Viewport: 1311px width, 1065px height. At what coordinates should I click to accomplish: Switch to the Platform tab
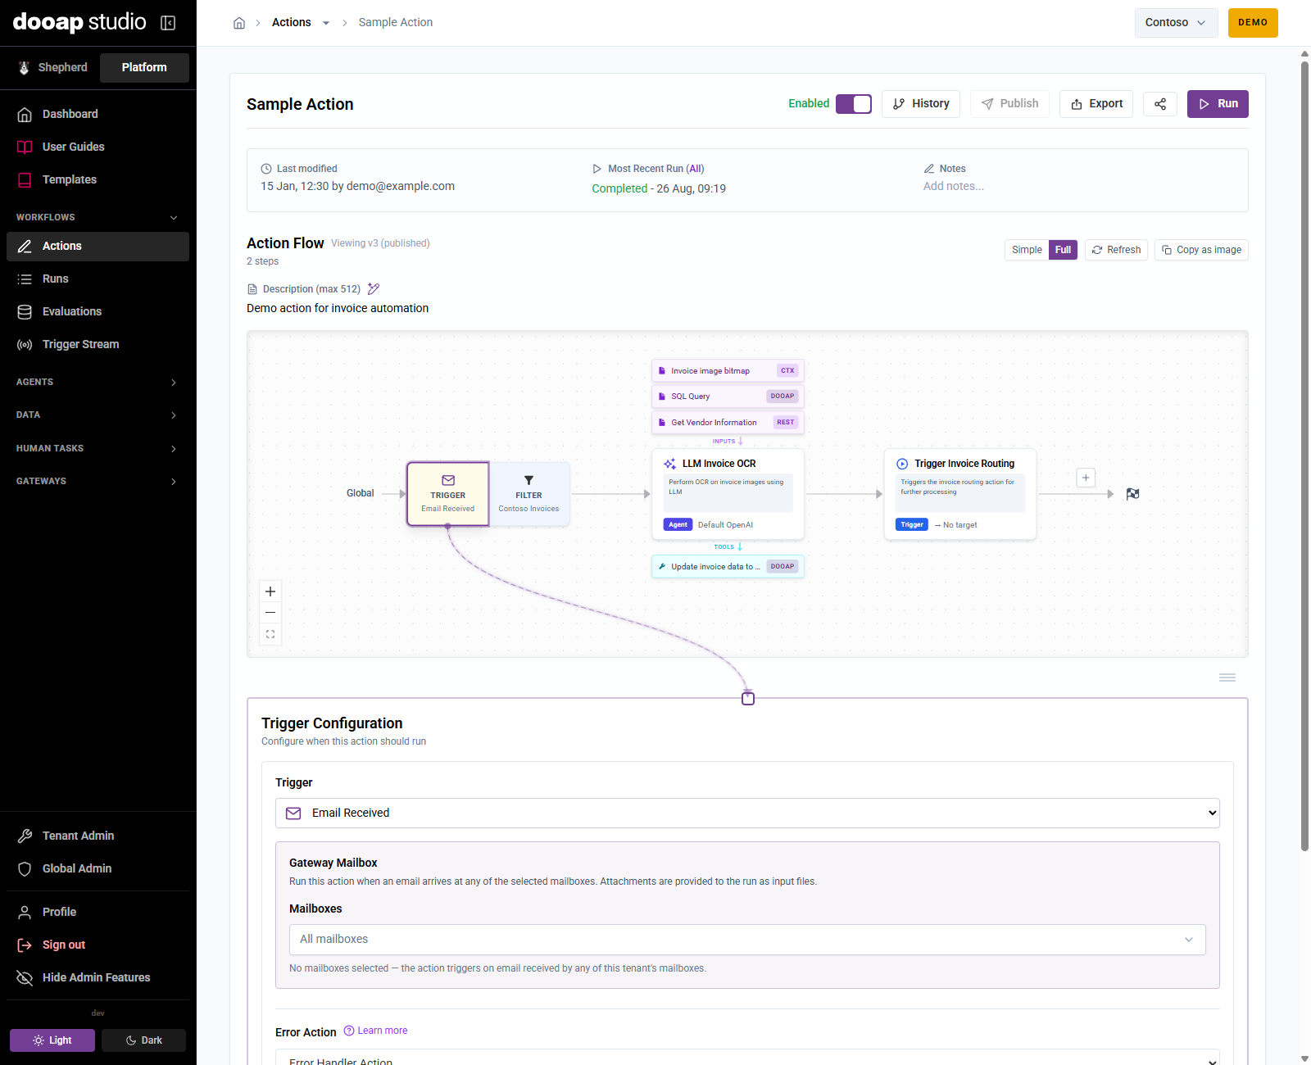click(144, 67)
